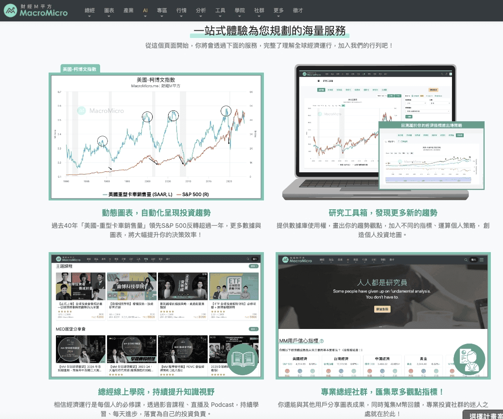Viewport: 503px width, 419px height.
Task: Click the MacroMicro logo icon
Action: click(x=11, y=11)
